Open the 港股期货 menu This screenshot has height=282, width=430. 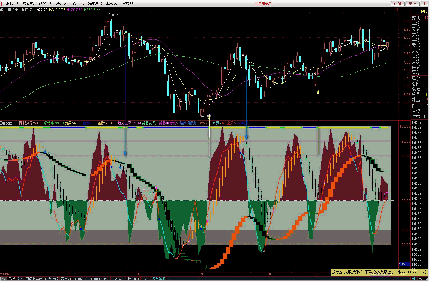(95, 3)
